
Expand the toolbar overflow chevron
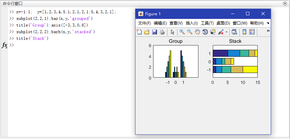(268, 31)
